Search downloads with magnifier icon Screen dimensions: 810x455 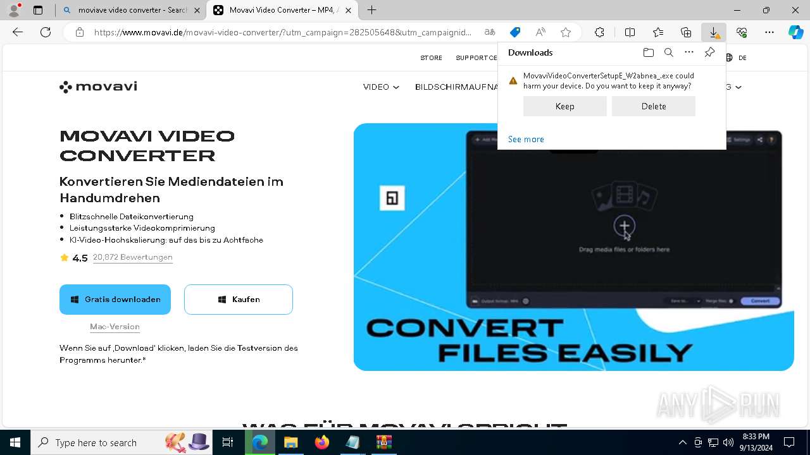tap(669, 52)
